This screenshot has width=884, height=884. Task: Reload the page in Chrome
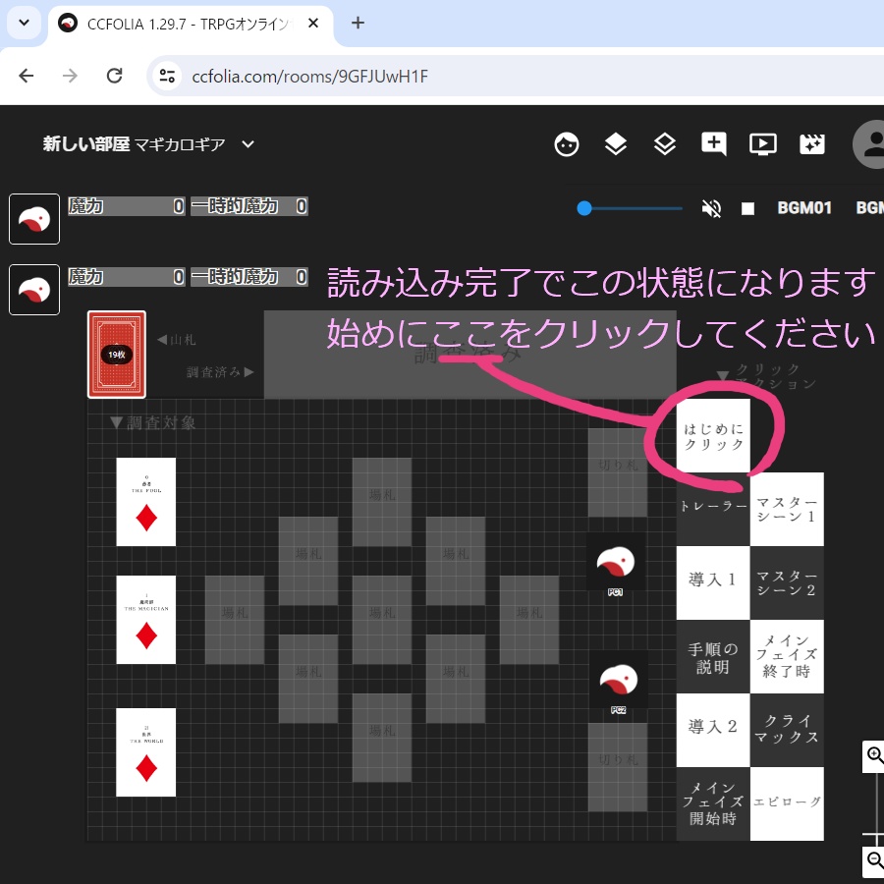pyautogui.click(x=113, y=76)
